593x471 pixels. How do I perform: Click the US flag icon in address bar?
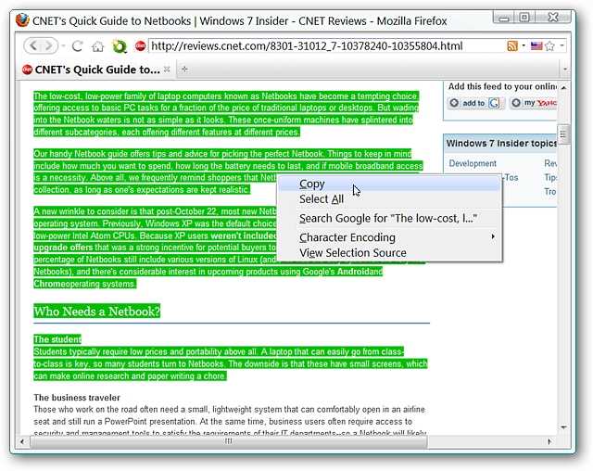(536, 45)
